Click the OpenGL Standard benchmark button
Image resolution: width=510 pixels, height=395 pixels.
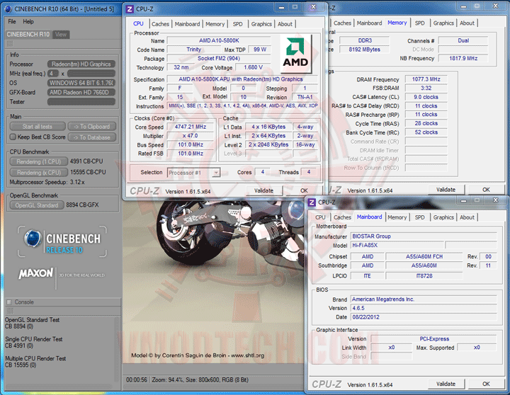click(x=38, y=205)
